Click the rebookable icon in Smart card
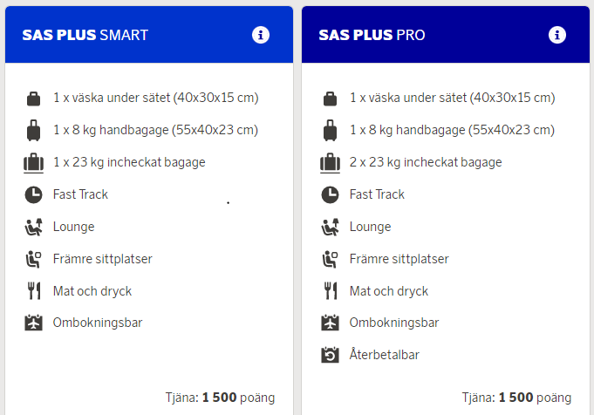The image size is (594, 415). [x=33, y=323]
